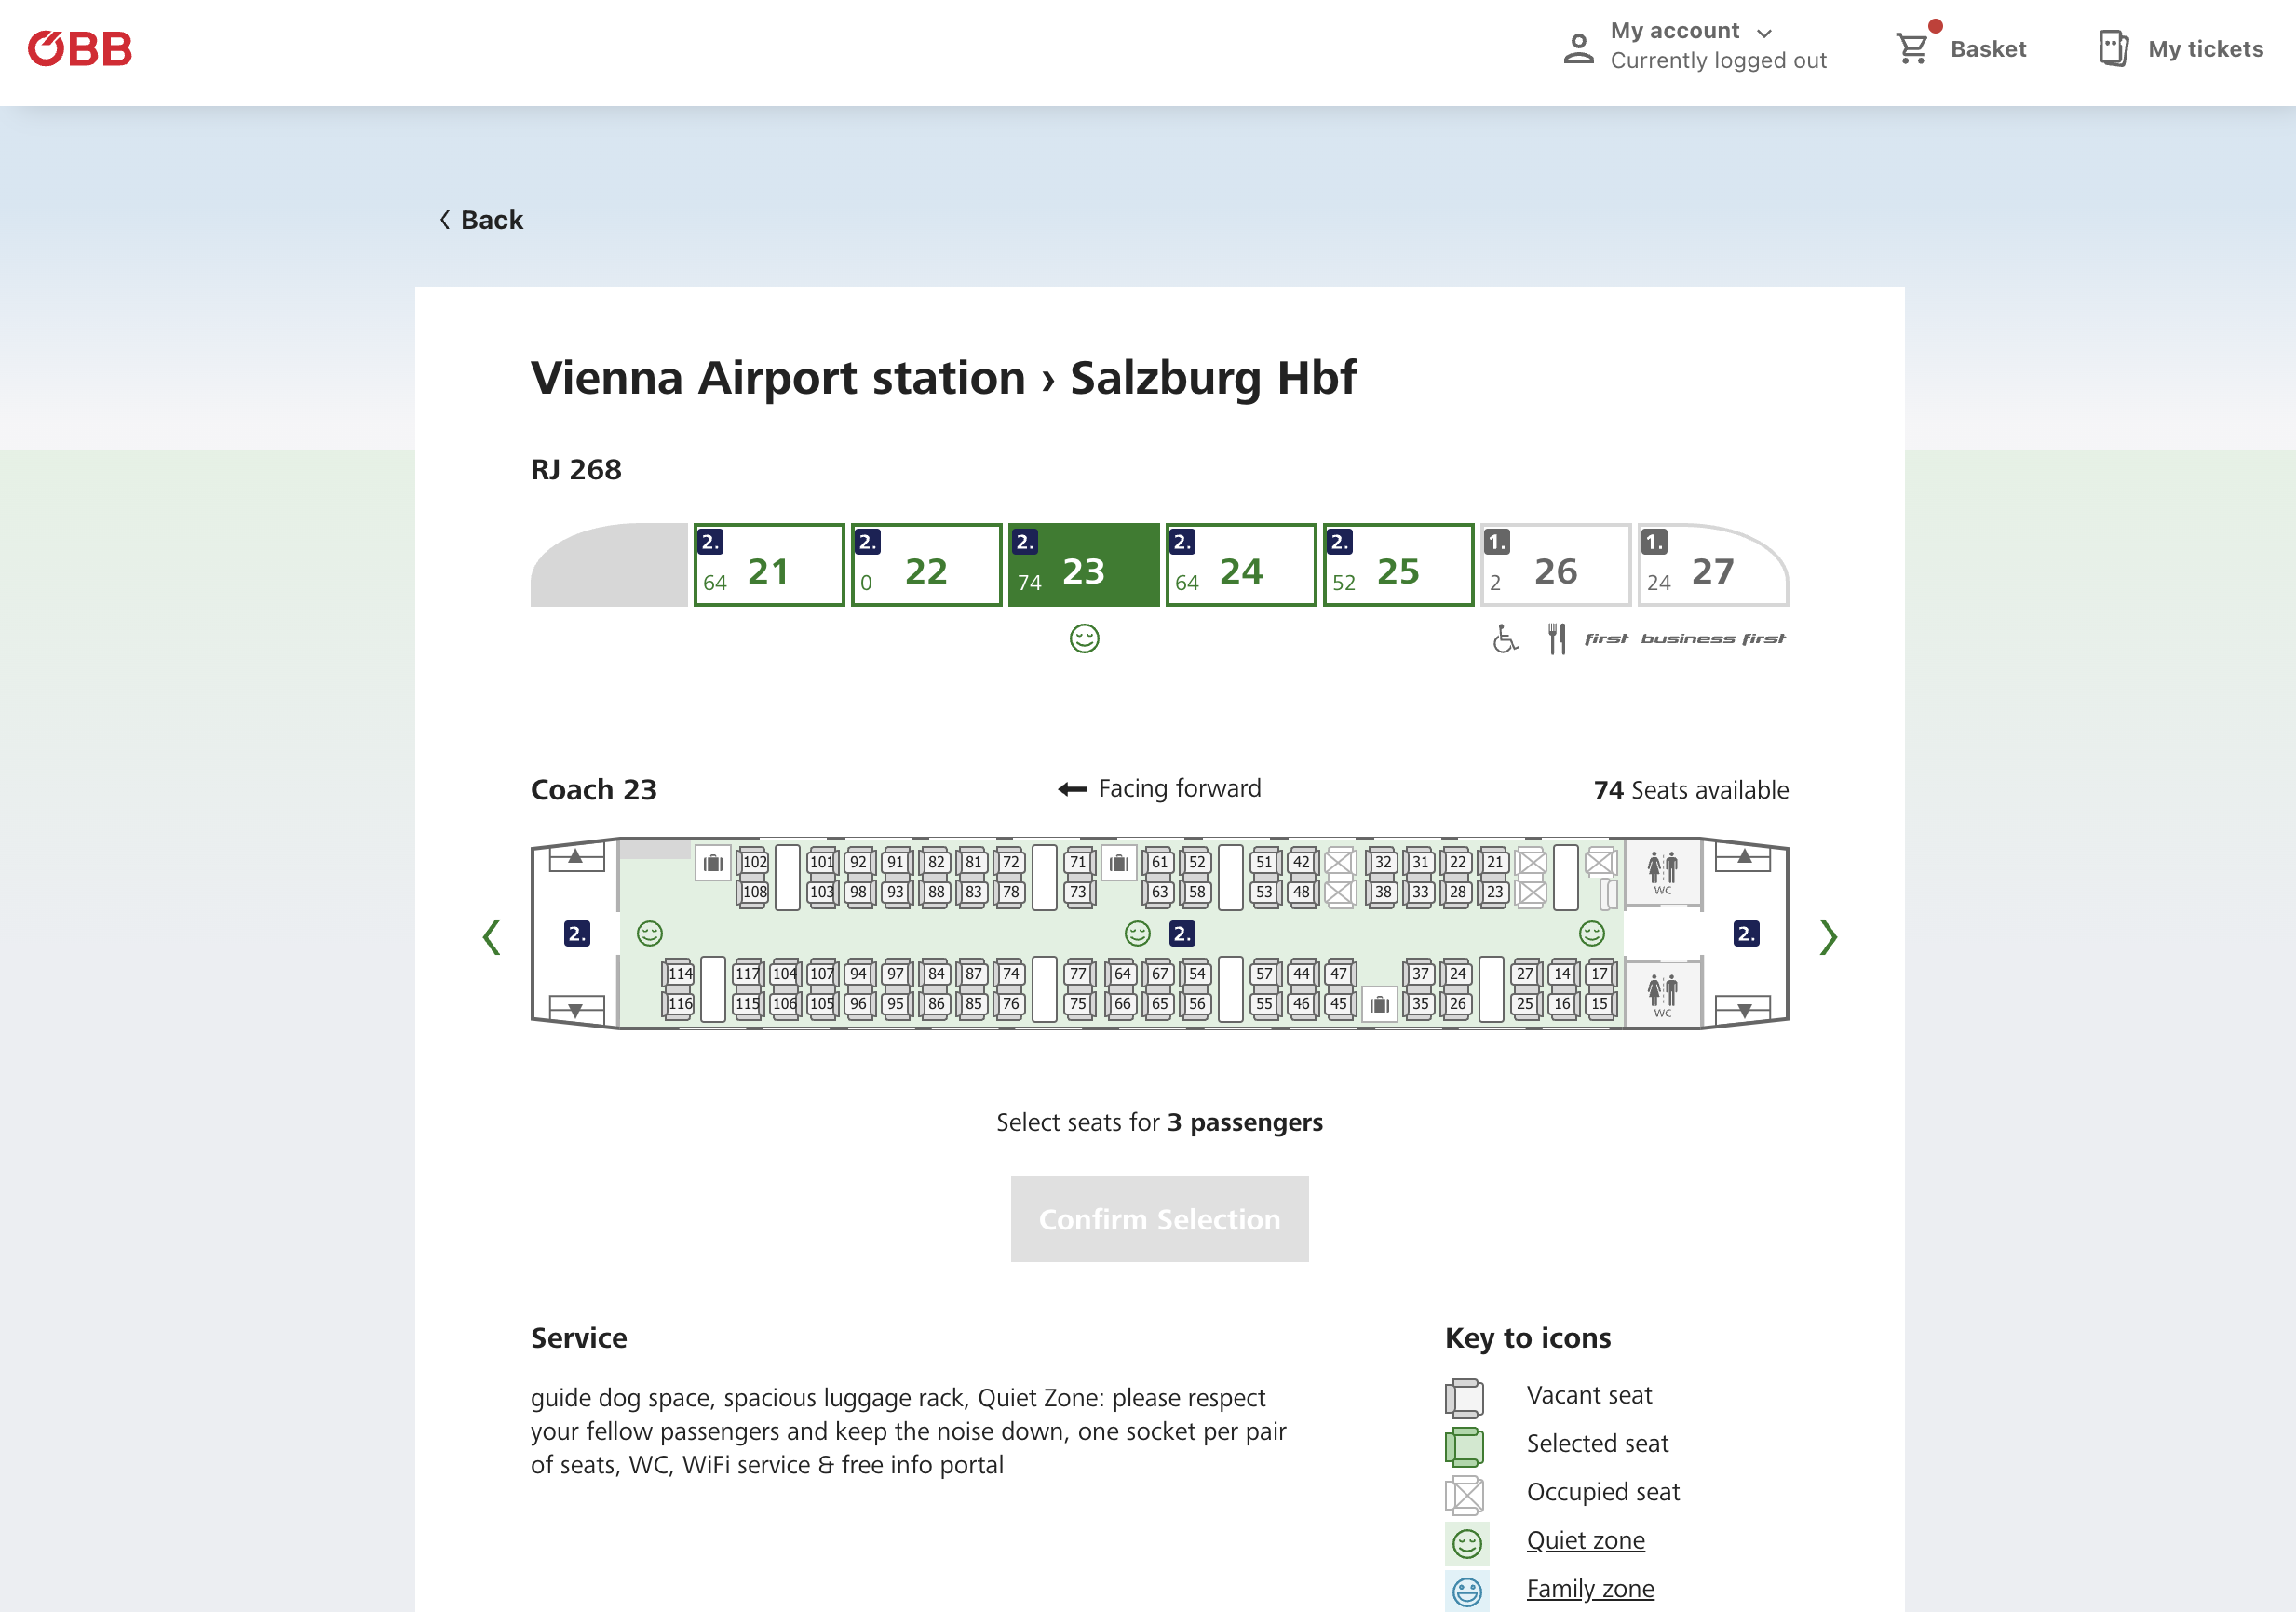Click the quiet zone smiley under coach 23
Viewport: 2296px width, 1612px height.
click(x=1084, y=638)
